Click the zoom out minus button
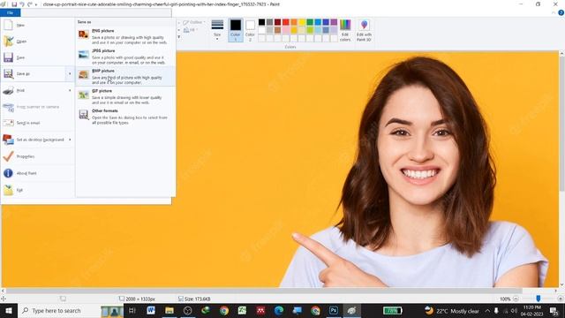Image resolution: width=565 pixels, height=318 pixels. point(516,299)
